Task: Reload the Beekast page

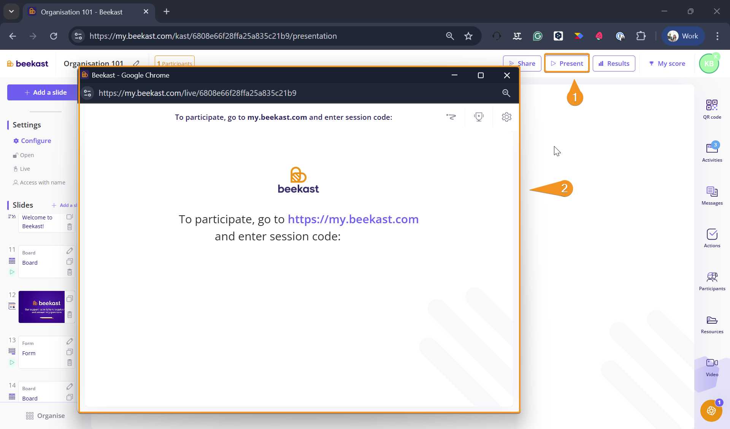Action: coord(54,36)
